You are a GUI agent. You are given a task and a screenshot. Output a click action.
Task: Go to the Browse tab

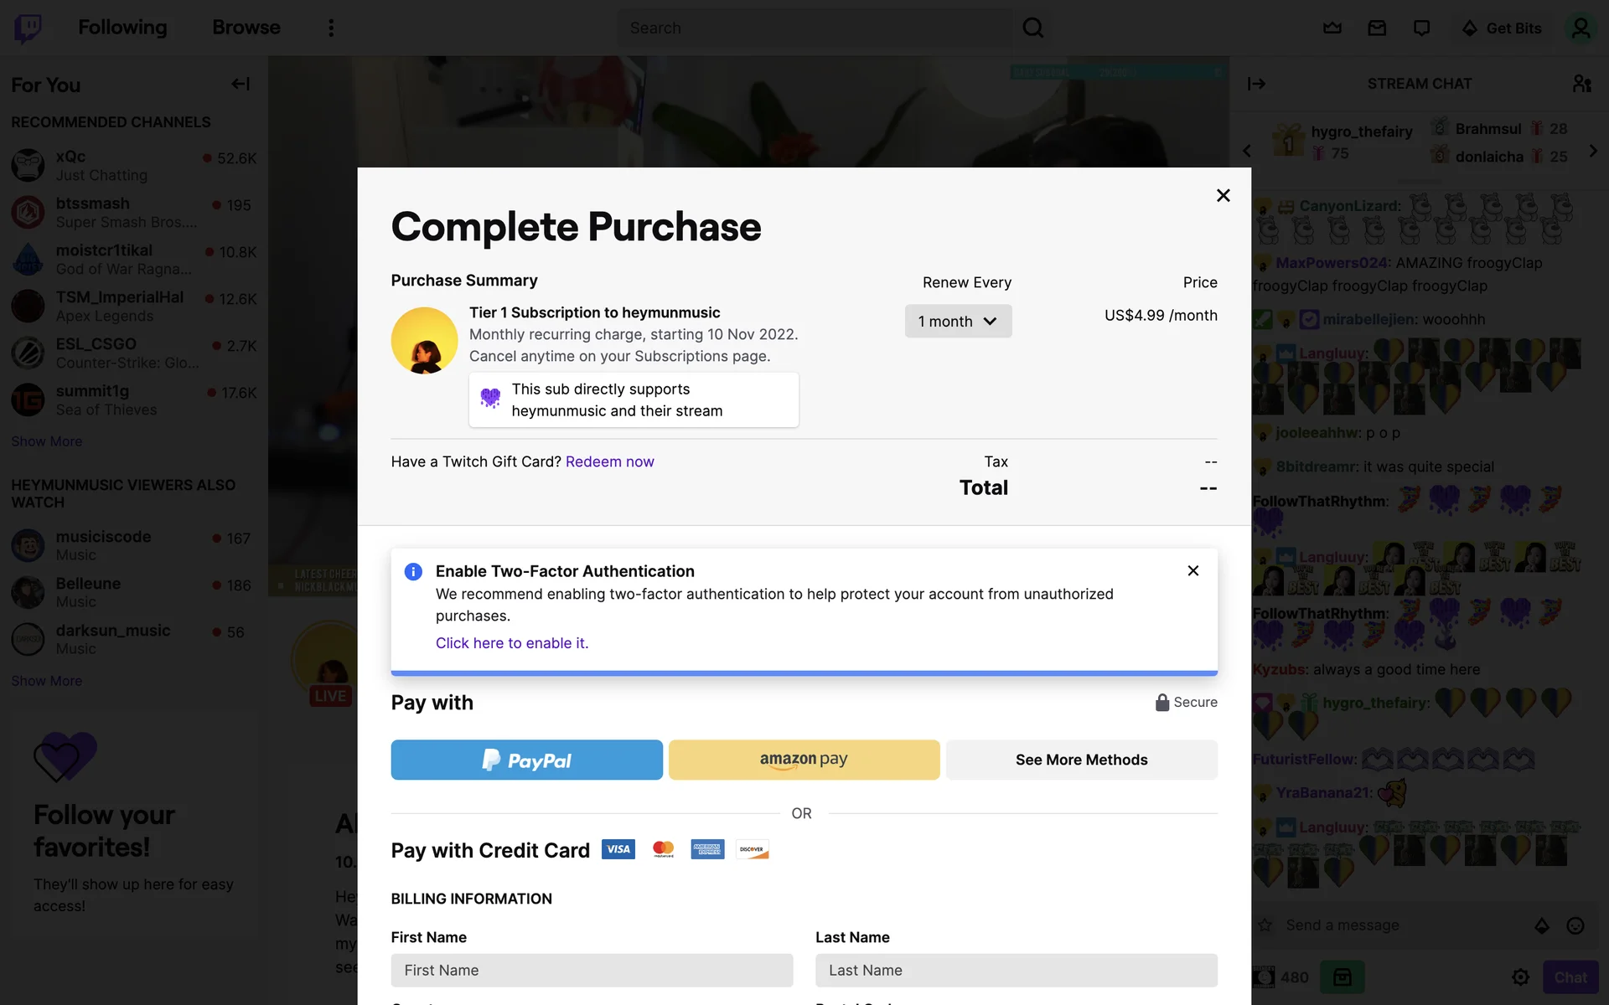(246, 28)
